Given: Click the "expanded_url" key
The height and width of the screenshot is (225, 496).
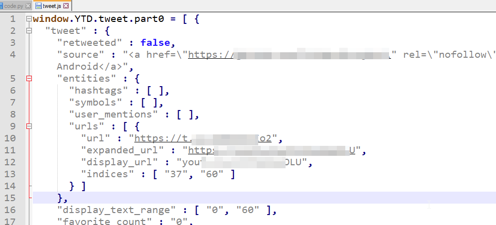Looking at the screenshot, I should 122,150.
